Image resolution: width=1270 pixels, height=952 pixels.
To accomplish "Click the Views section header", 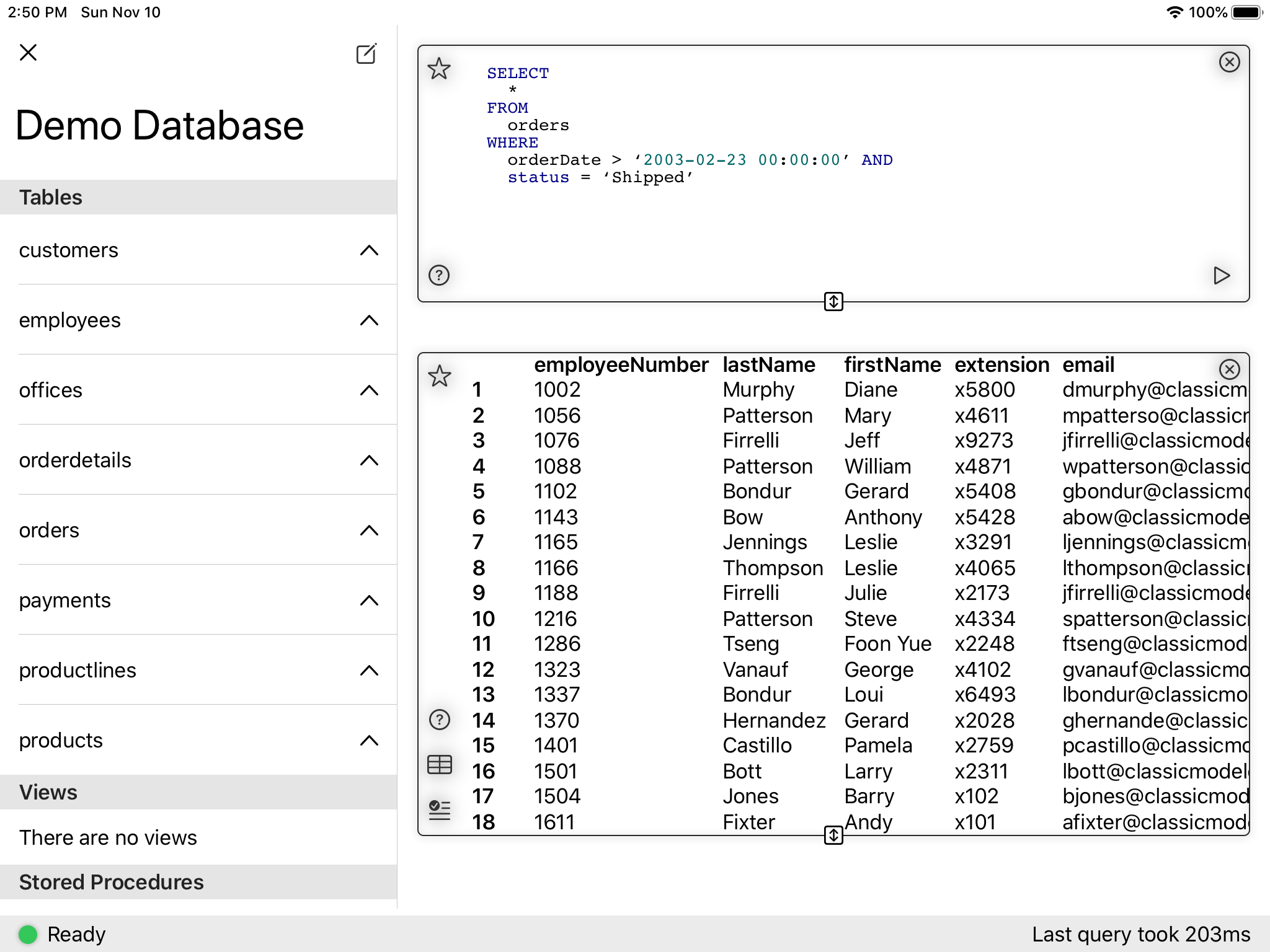I will 198,792.
